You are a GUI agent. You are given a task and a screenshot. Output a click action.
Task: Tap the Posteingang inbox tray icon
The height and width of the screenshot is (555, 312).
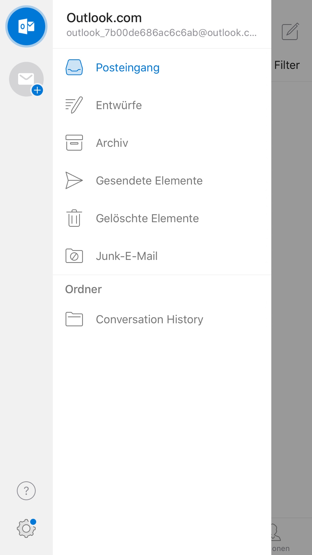74,67
